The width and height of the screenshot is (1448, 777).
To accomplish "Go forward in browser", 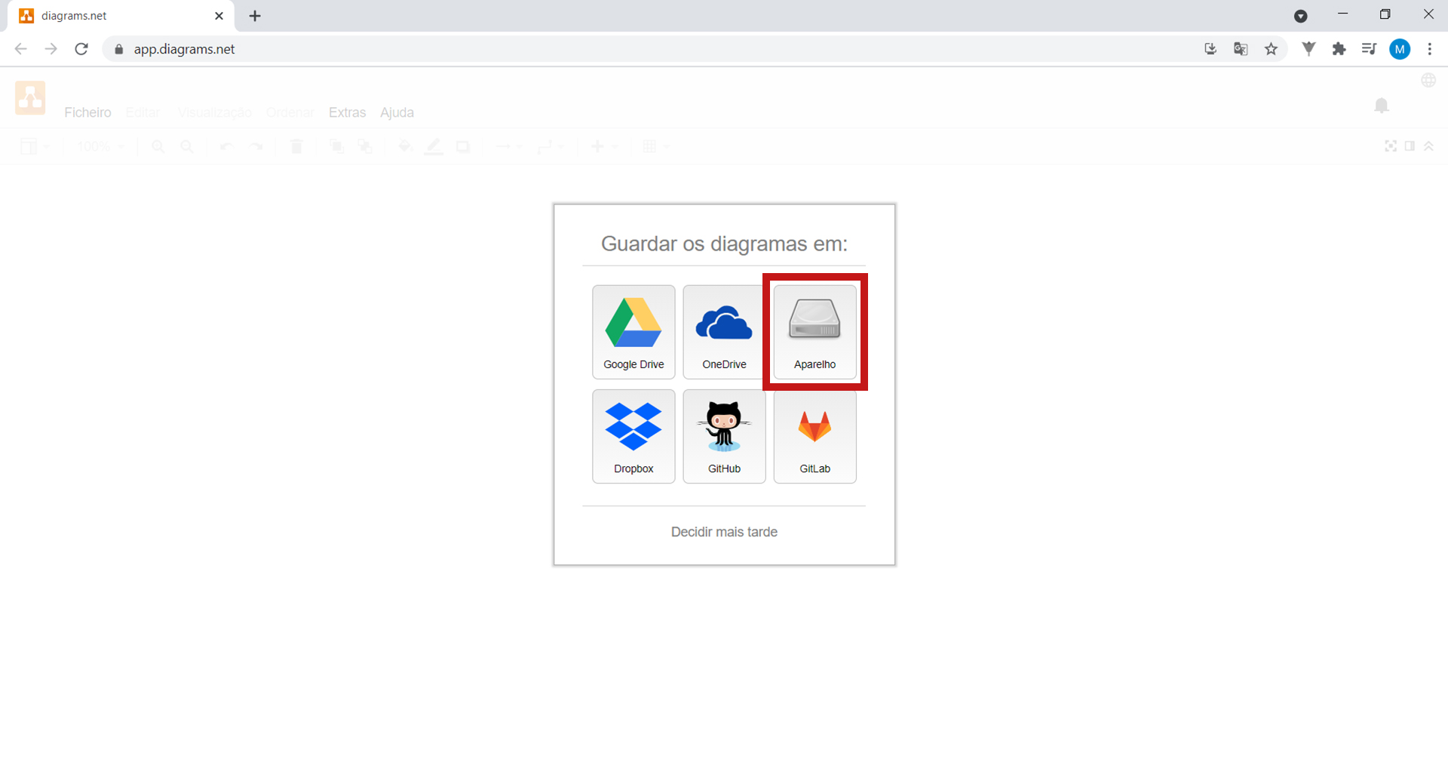I will (51, 49).
